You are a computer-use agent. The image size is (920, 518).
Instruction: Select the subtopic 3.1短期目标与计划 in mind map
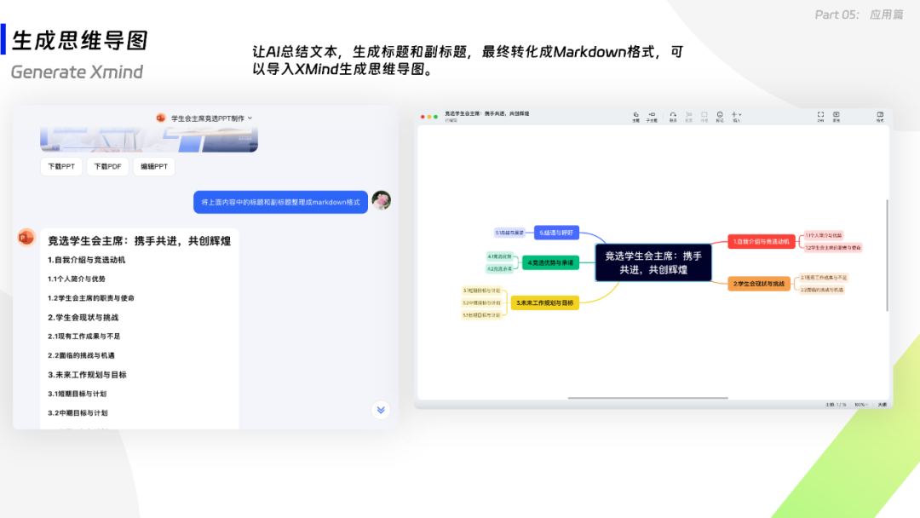click(481, 291)
